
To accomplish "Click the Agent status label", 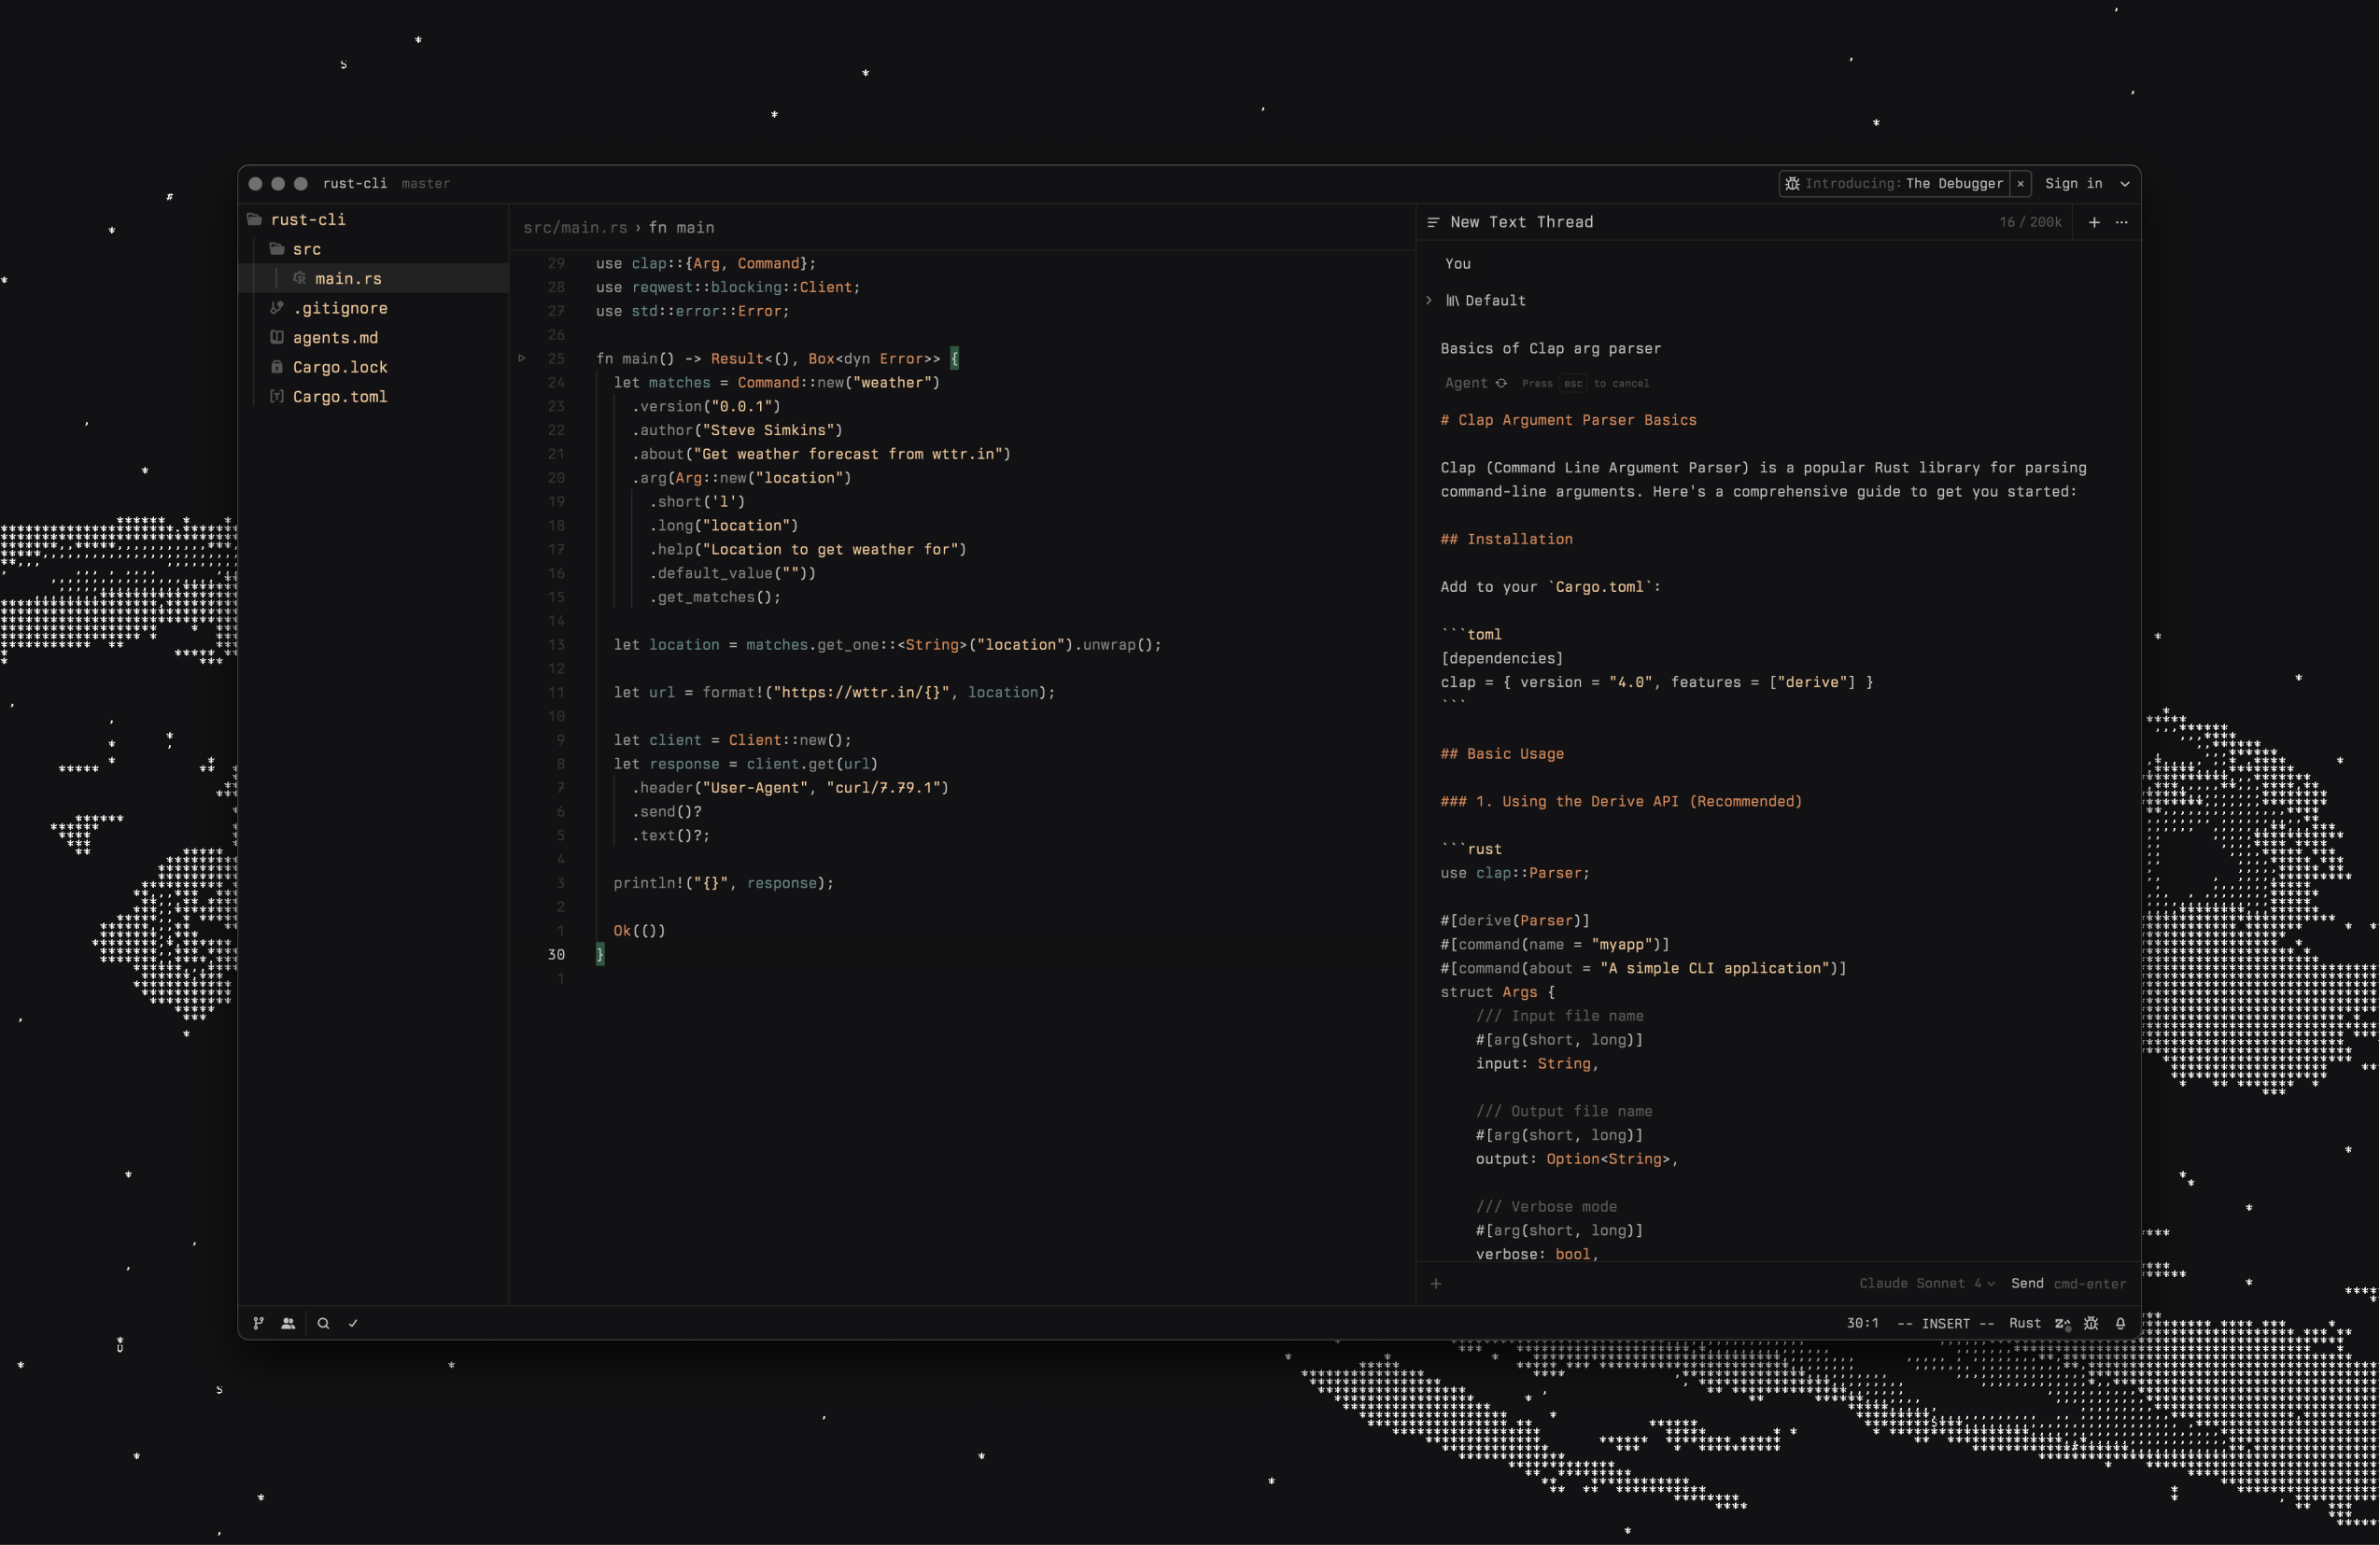I will (x=1465, y=383).
